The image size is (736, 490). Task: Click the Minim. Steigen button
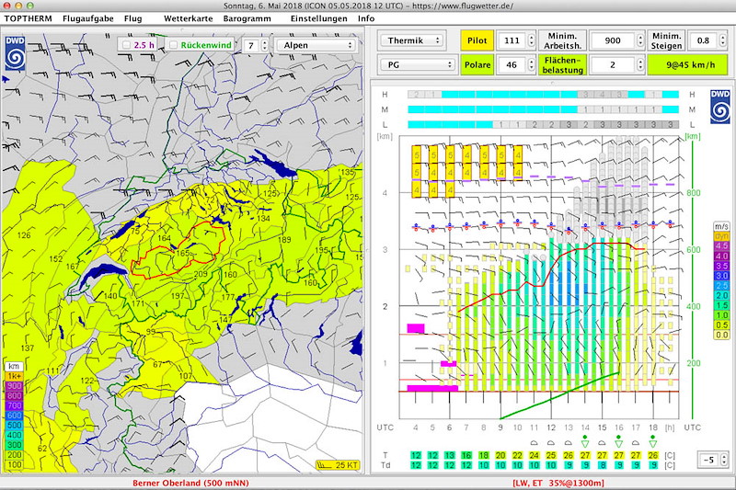click(666, 40)
